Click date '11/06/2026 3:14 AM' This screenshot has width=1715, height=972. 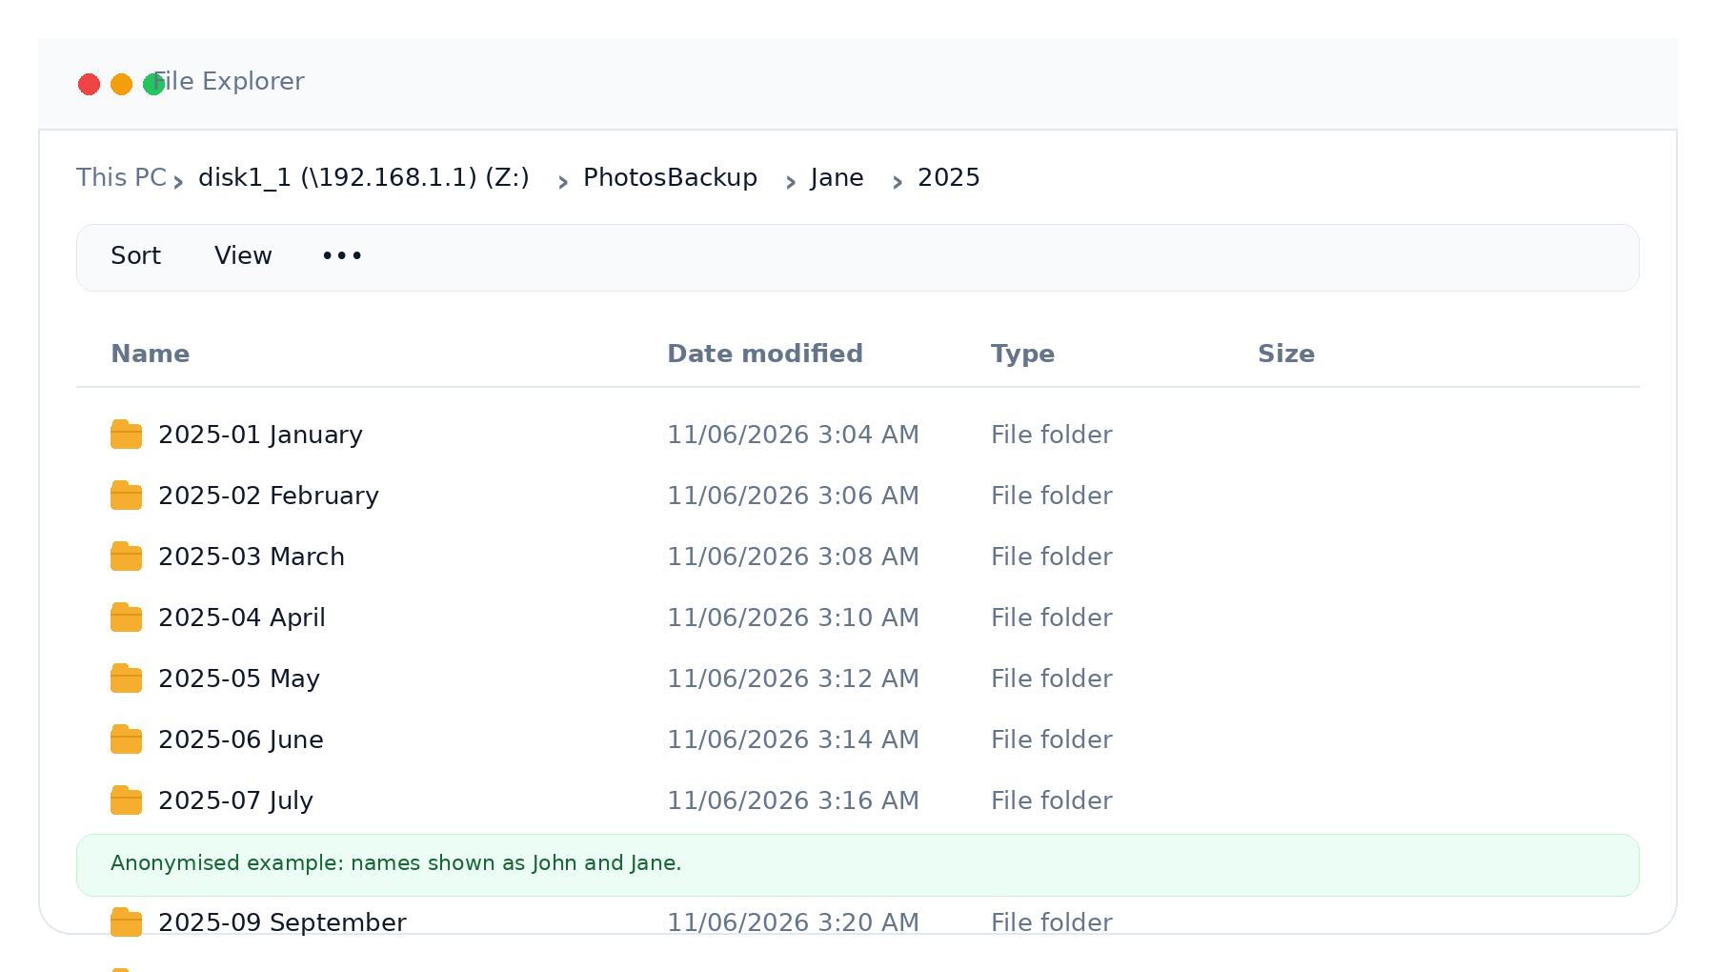[793, 739]
